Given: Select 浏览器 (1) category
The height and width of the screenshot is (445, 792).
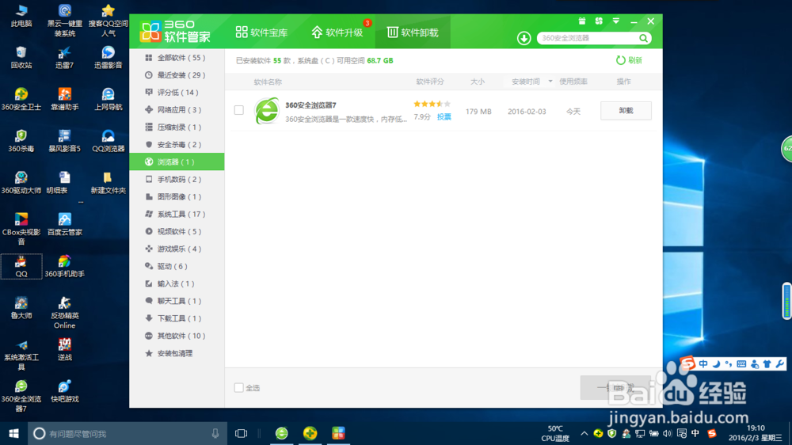Looking at the screenshot, I should click(x=177, y=162).
